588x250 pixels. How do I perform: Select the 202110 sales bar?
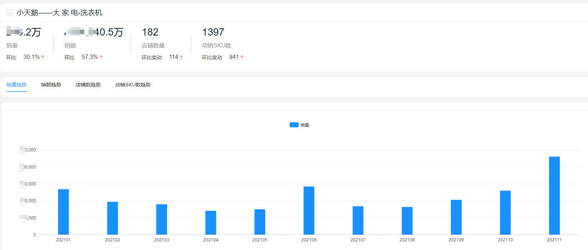(505, 213)
